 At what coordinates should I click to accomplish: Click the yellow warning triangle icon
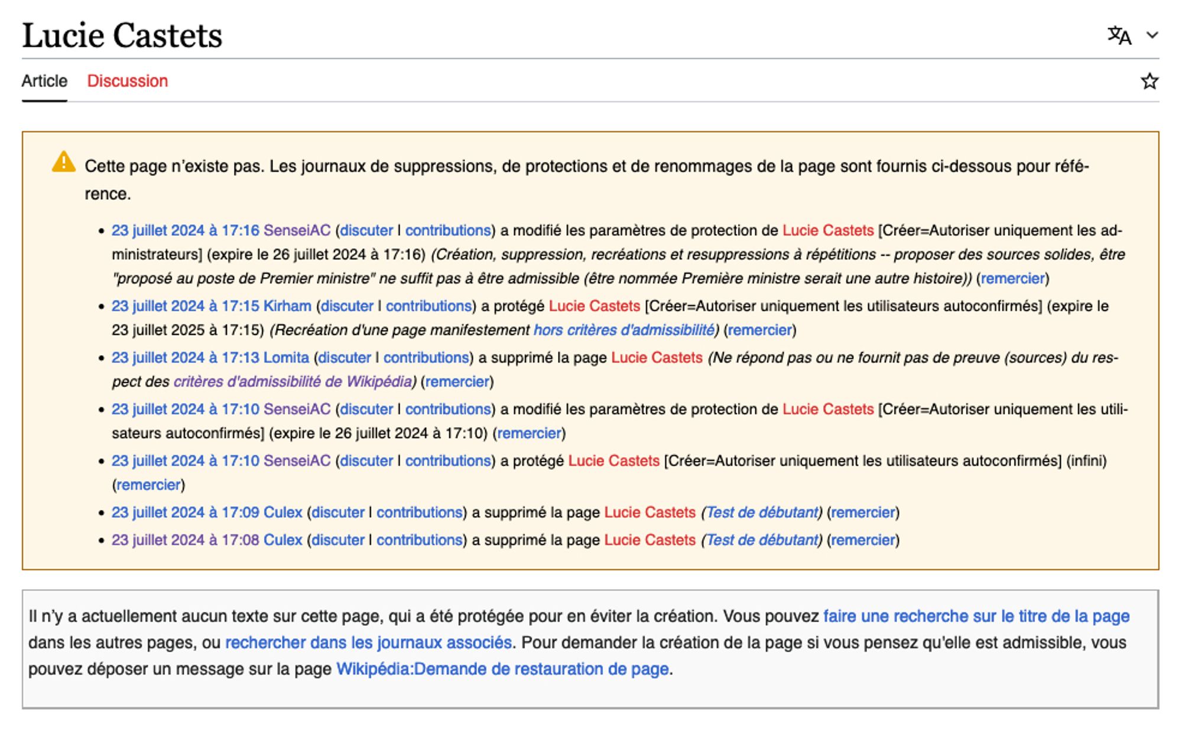64,161
